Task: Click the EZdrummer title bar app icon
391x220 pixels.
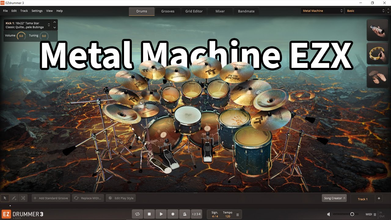Action: pos(3,3)
